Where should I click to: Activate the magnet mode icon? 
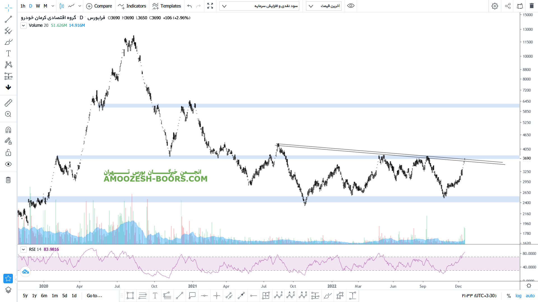8,130
